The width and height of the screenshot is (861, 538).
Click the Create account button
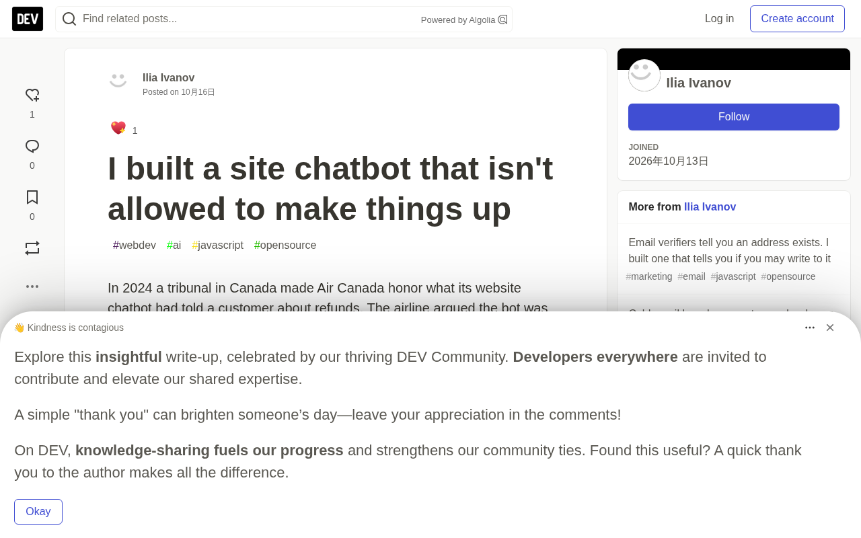(797, 19)
